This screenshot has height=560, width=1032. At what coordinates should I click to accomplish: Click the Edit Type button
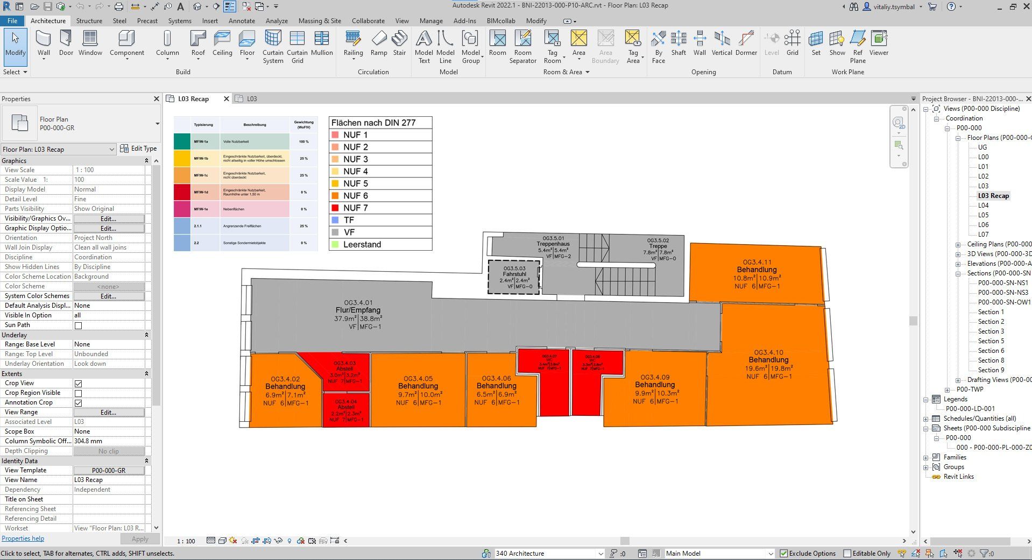tap(139, 148)
